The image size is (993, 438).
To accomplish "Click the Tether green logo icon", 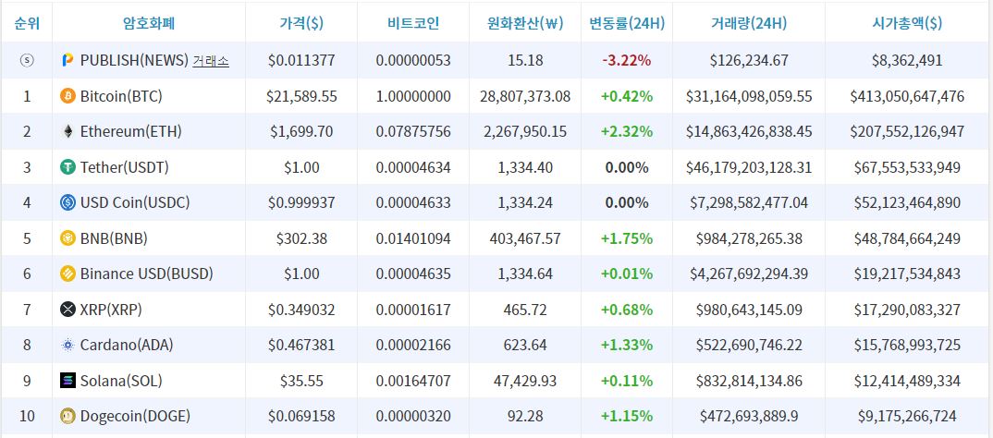I will (67, 168).
